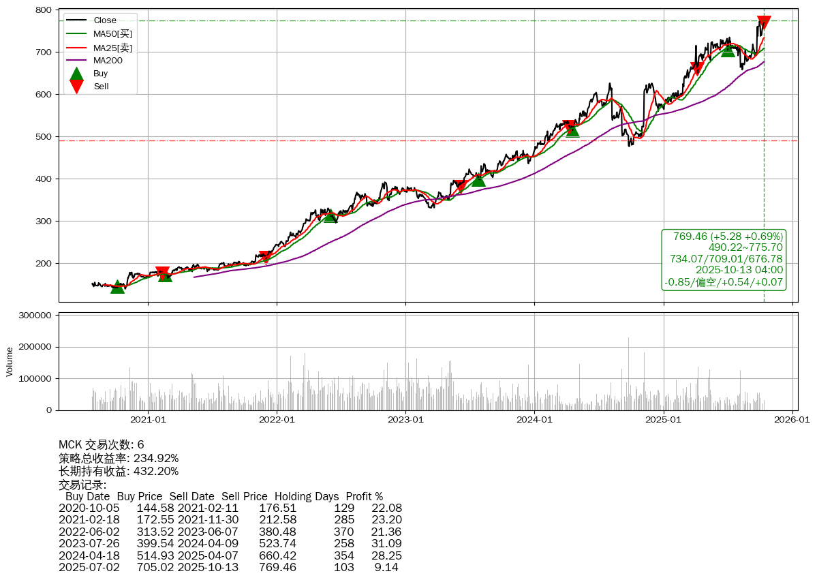Select the MA50[买] legend label

coord(112,33)
